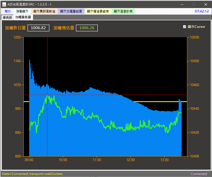This screenshot has height=177, width=212.
Task: Switch to the 儀表版 tab
Action: 8,17
